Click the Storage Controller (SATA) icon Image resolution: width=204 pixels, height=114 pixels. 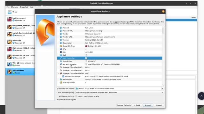click(x=61, y=73)
